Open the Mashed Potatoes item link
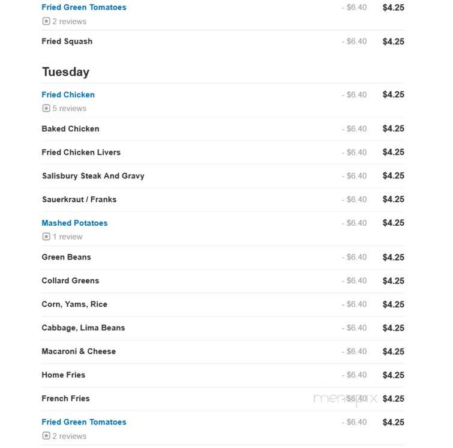The image size is (453, 448). pos(74,223)
